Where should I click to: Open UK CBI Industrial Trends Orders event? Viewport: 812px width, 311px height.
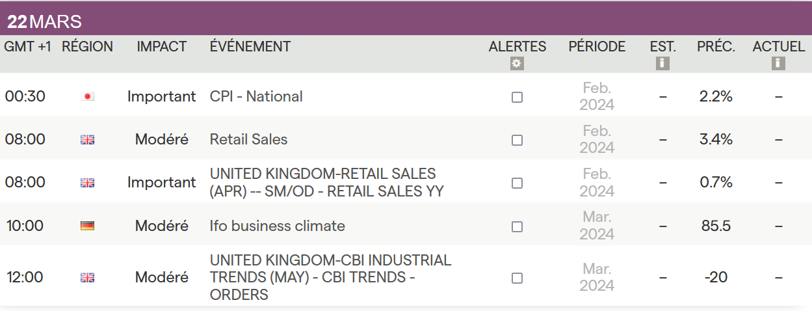[330, 277]
